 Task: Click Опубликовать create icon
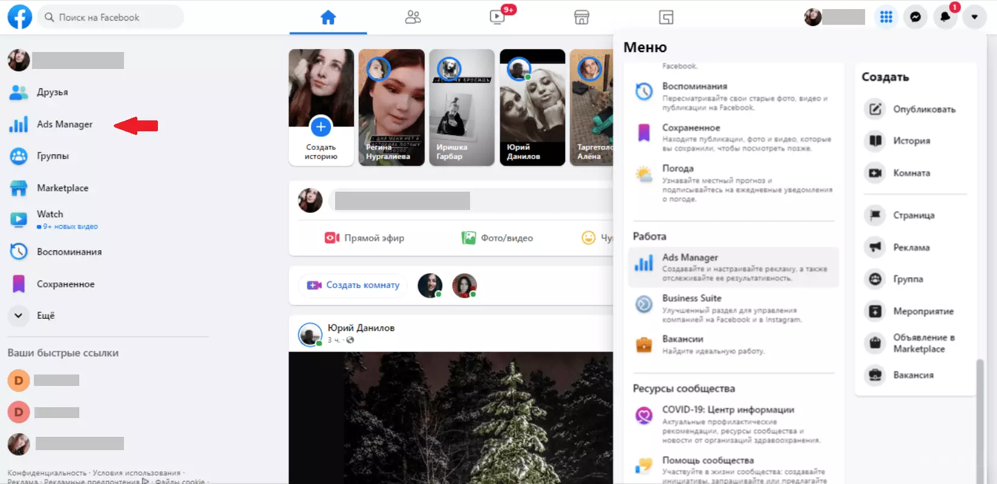click(x=875, y=109)
